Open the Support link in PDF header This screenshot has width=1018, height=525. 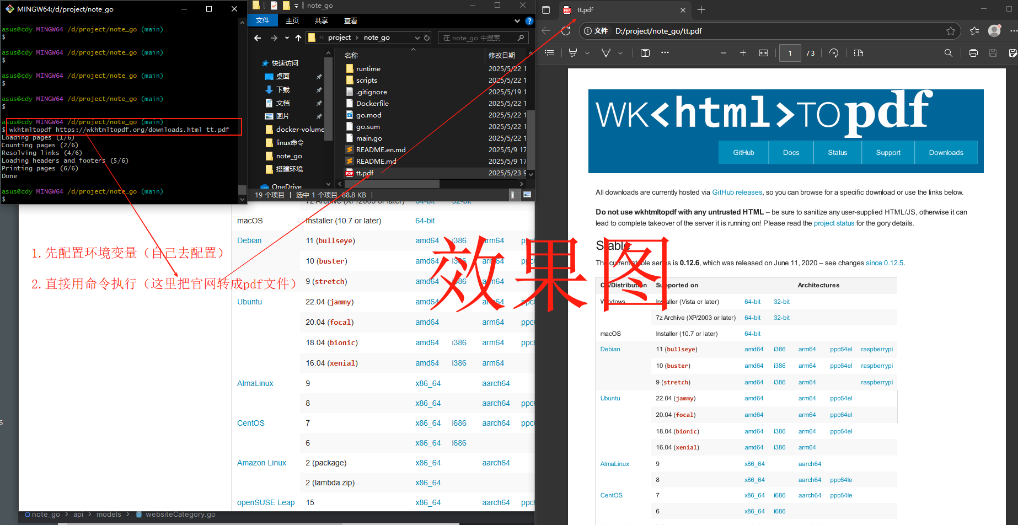point(888,153)
